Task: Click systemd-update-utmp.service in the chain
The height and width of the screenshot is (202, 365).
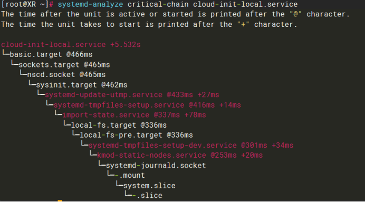Action: 103,95
